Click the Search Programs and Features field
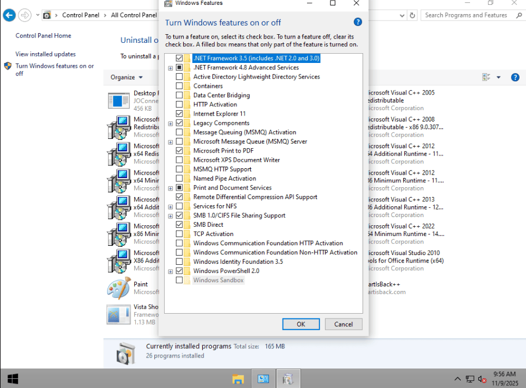 click(x=466, y=15)
